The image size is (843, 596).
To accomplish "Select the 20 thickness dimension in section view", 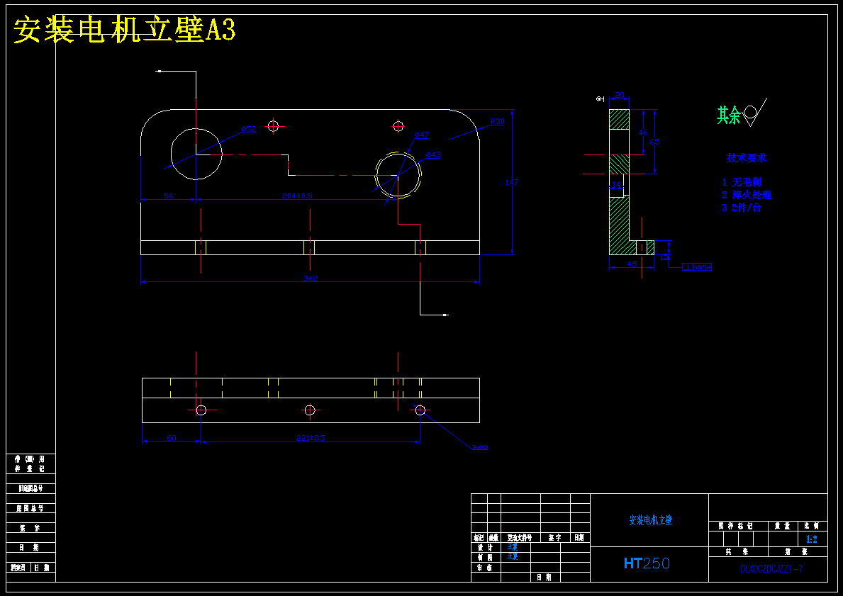I will point(620,95).
